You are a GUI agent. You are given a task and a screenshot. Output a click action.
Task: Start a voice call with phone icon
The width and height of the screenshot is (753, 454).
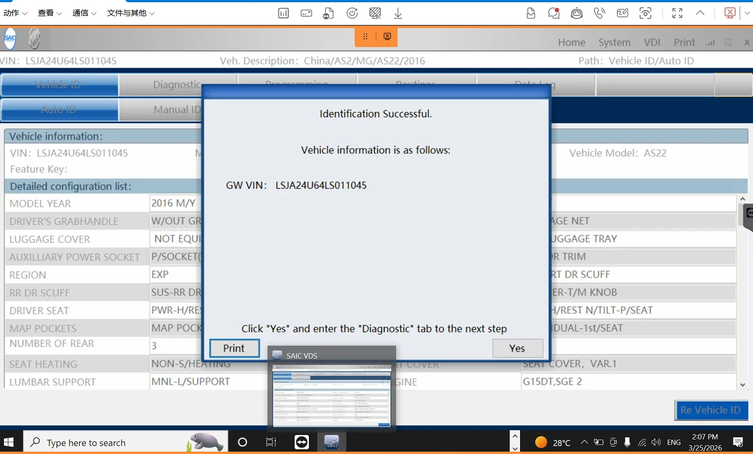click(x=599, y=13)
